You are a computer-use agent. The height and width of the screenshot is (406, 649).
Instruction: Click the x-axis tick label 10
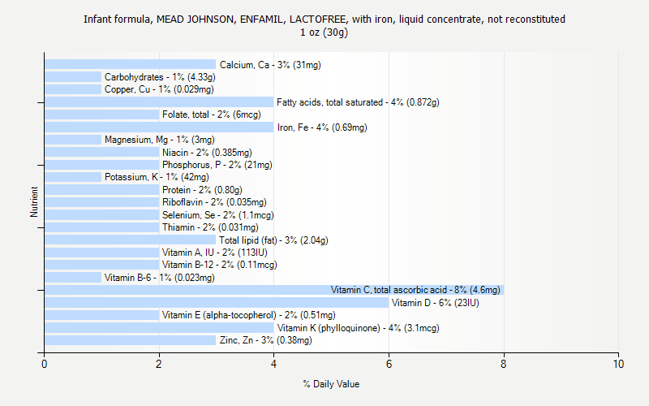pos(619,365)
